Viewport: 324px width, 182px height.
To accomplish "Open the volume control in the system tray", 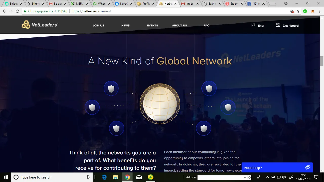I will [x=284, y=177].
